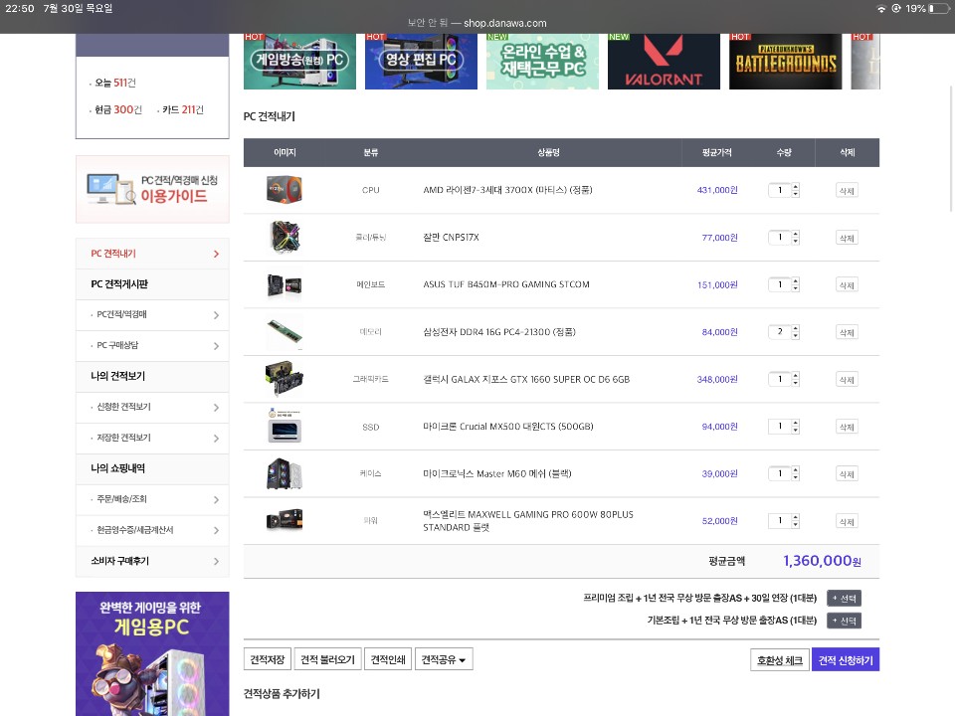Delete the MAXWELL power supply row
The width and height of the screenshot is (955, 716).
[x=847, y=522]
